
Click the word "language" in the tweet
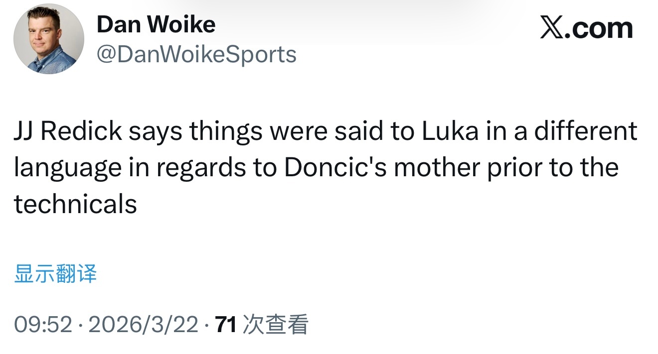click(67, 169)
